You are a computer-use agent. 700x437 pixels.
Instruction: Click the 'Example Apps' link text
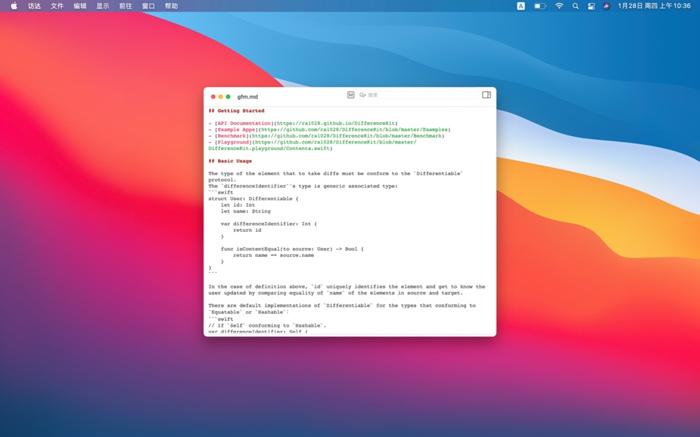[237, 129]
